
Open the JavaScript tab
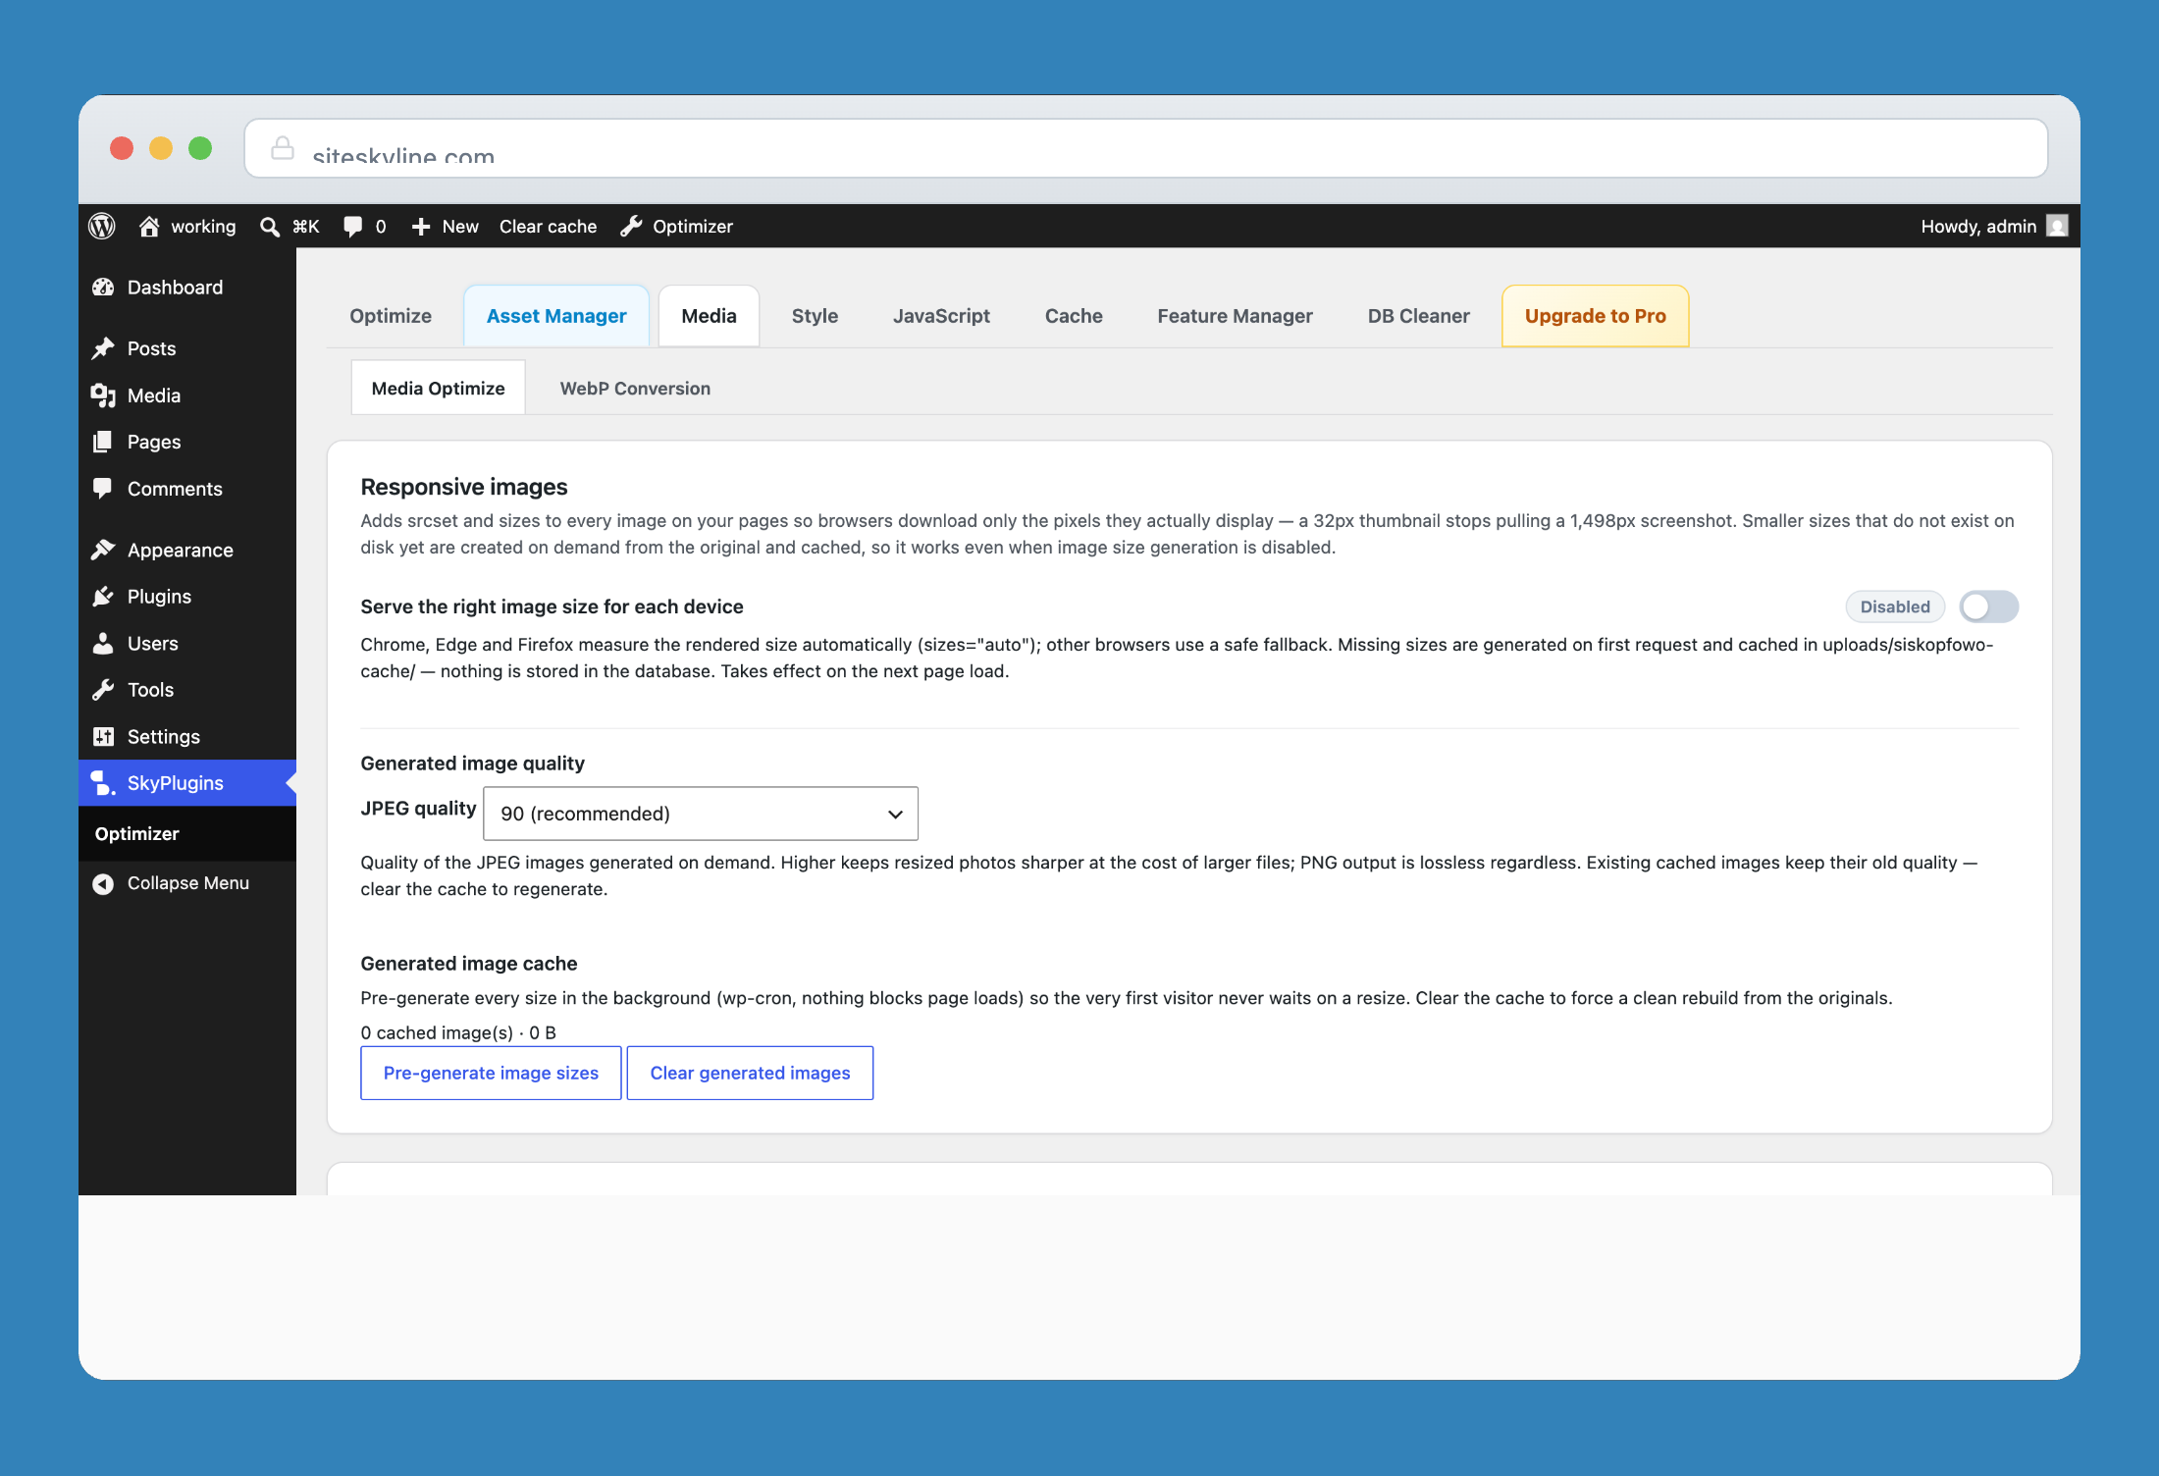click(x=941, y=316)
